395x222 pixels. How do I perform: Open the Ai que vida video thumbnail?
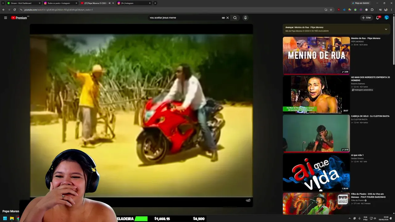pos(316,172)
